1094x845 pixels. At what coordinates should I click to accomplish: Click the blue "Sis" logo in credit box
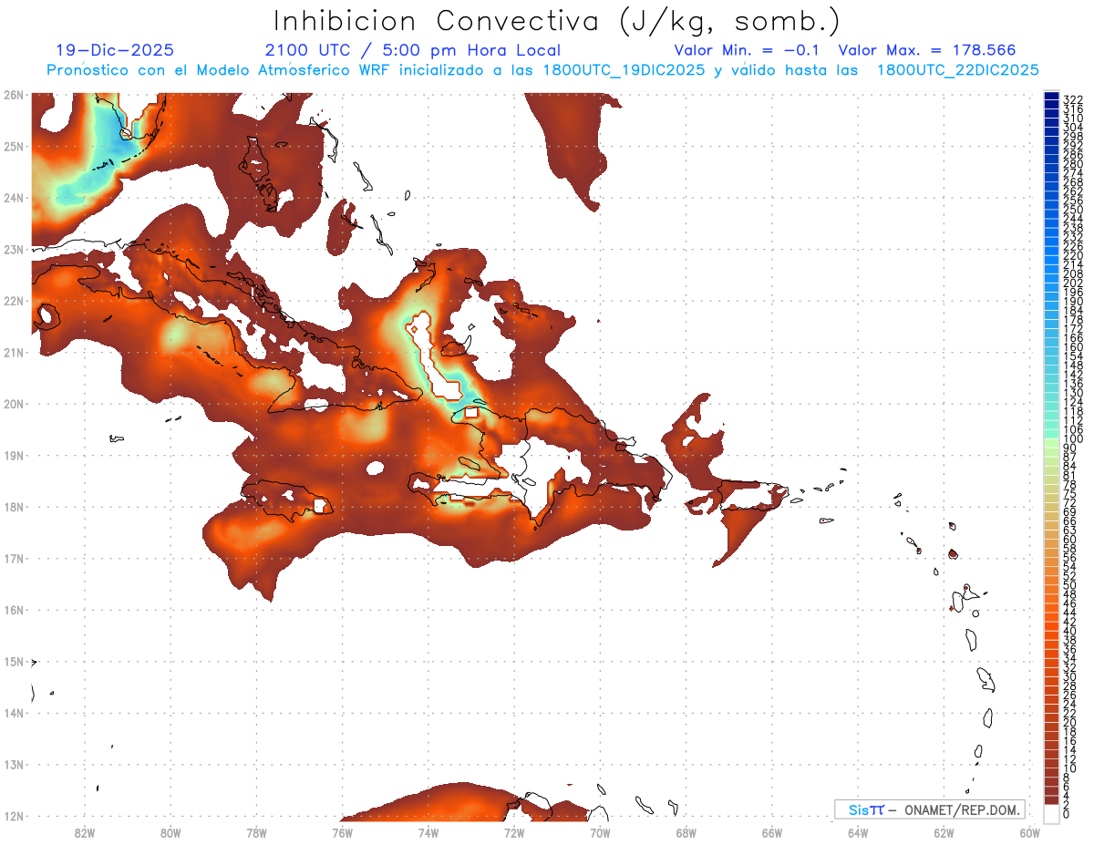click(861, 809)
